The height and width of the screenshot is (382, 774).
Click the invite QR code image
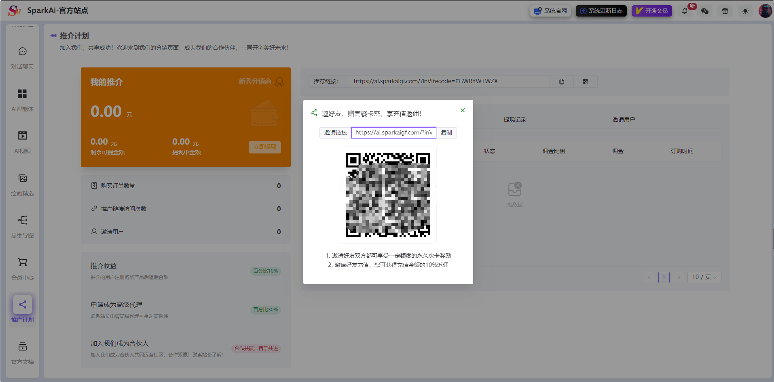pos(388,195)
